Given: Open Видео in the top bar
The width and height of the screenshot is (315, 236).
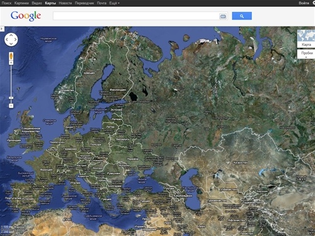Looking at the screenshot, I should [37, 3].
